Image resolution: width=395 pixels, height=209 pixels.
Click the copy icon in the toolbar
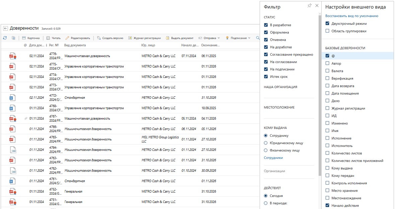click(13, 38)
